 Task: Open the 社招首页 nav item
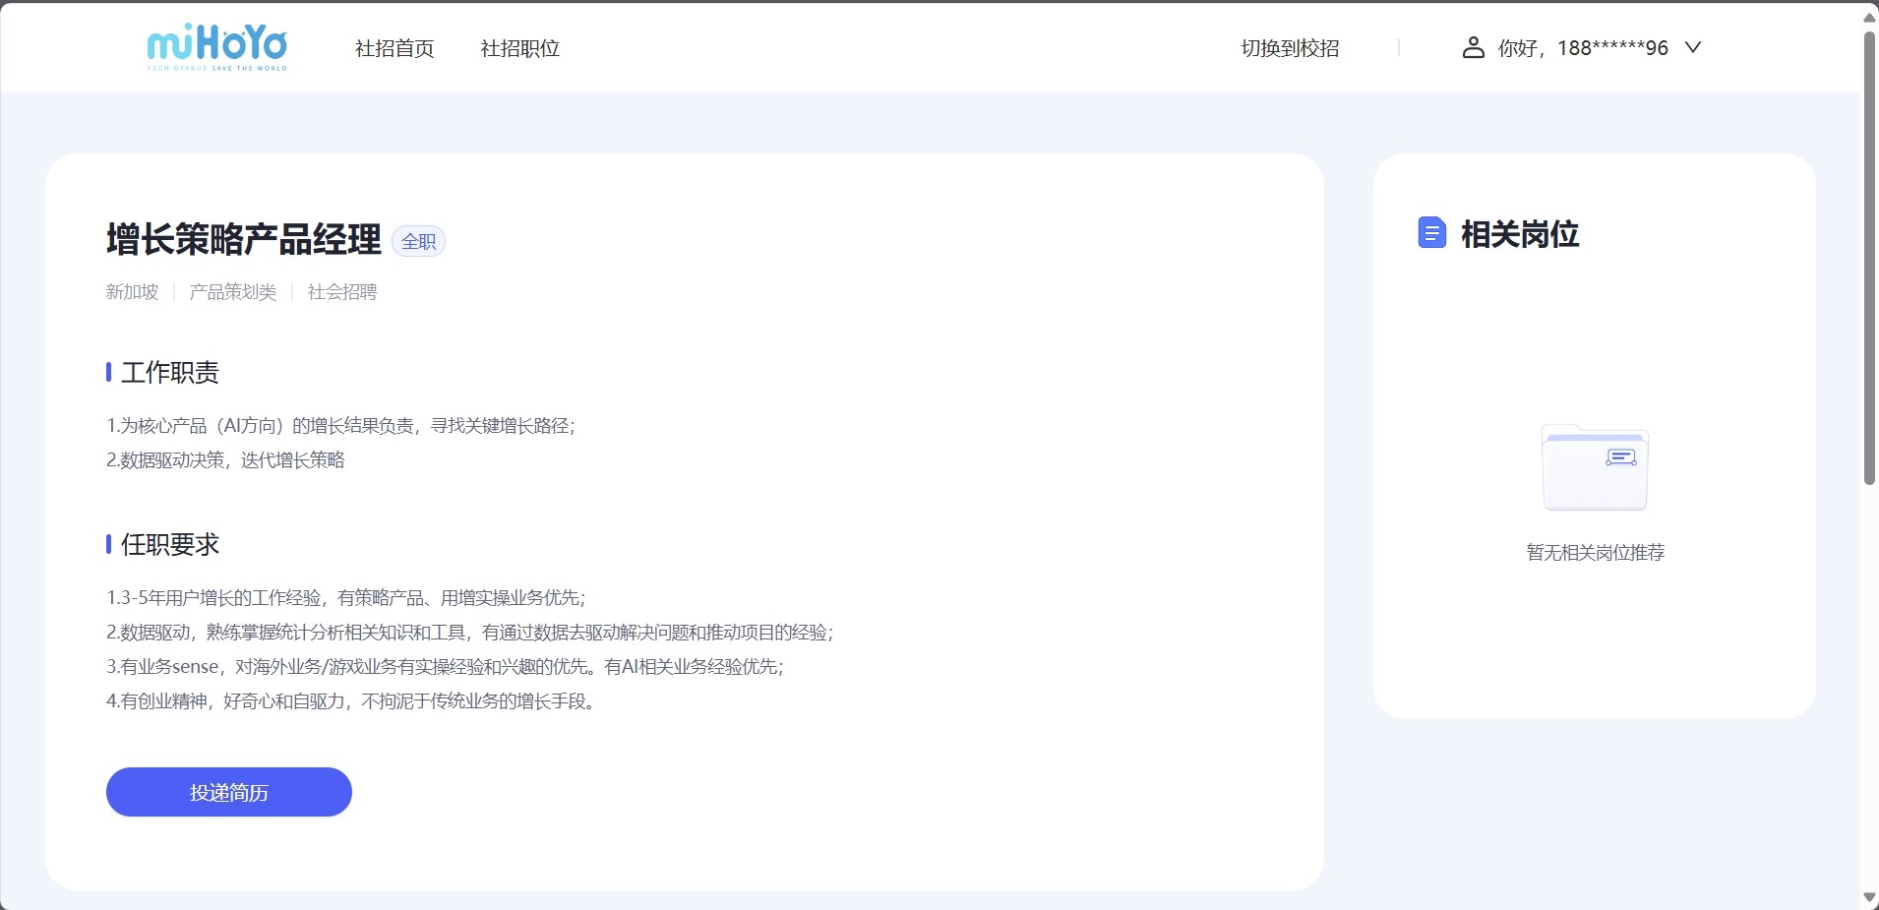[394, 48]
